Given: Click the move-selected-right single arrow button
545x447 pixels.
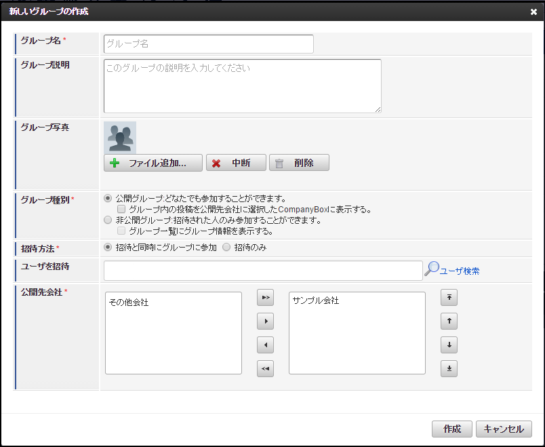Looking at the screenshot, I should coord(265,321).
